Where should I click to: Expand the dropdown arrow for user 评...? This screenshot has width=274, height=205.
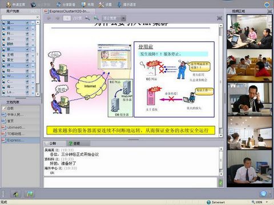point(33,65)
